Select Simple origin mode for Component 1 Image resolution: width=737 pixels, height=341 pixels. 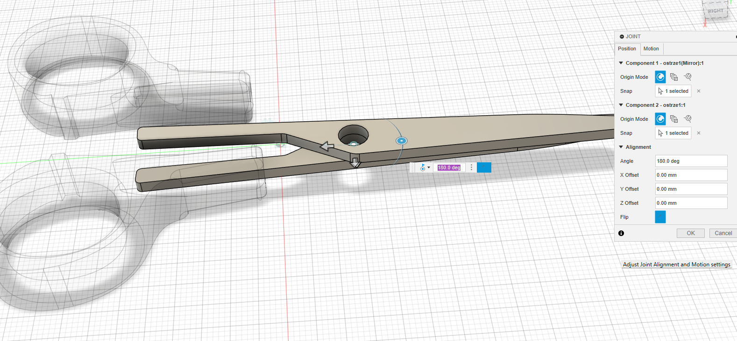point(660,77)
